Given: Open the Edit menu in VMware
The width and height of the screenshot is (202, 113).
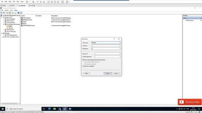Looking at the screenshot, I should (6, 2).
